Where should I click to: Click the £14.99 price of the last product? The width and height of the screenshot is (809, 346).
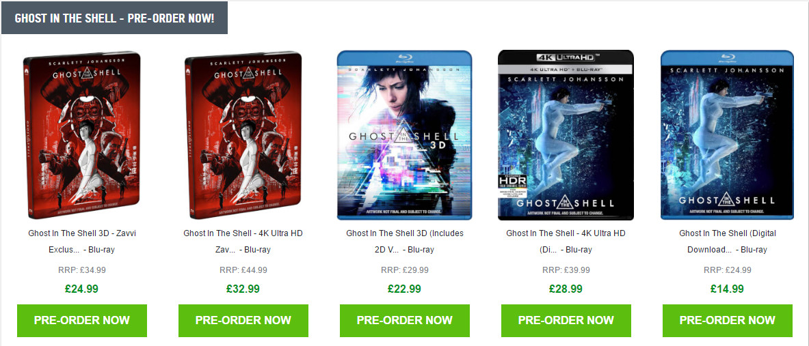[x=727, y=289]
